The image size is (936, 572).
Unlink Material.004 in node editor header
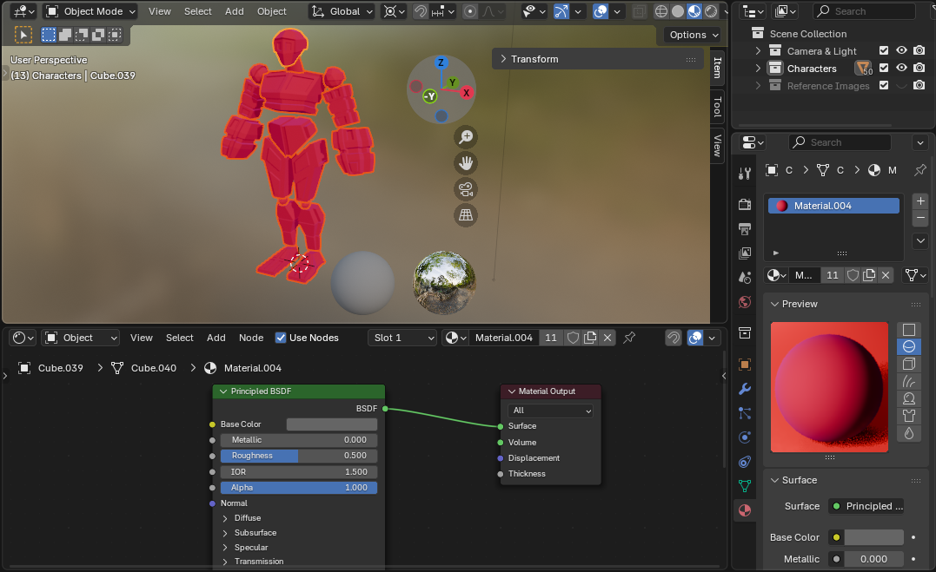point(607,338)
